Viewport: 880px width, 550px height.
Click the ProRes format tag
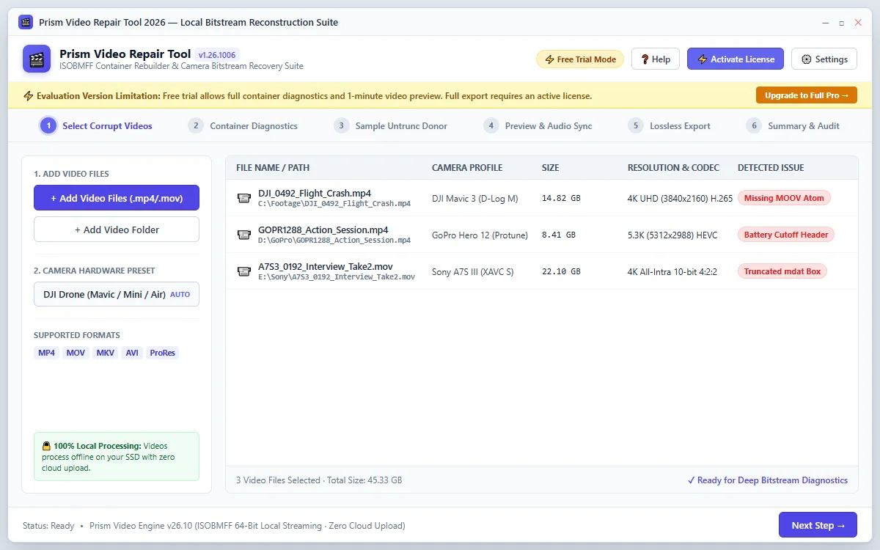pos(163,353)
